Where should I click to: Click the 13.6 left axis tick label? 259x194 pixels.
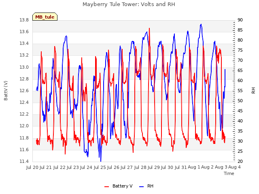24,32
